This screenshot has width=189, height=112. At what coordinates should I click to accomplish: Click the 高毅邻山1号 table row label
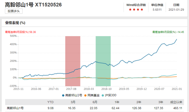click(15, 108)
